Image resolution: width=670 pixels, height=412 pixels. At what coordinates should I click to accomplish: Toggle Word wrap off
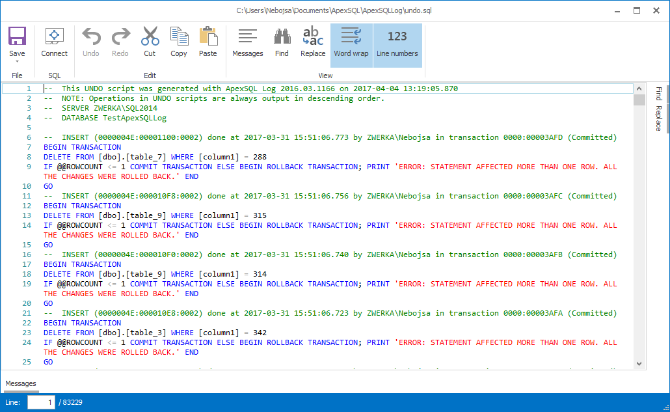[x=351, y=45]
